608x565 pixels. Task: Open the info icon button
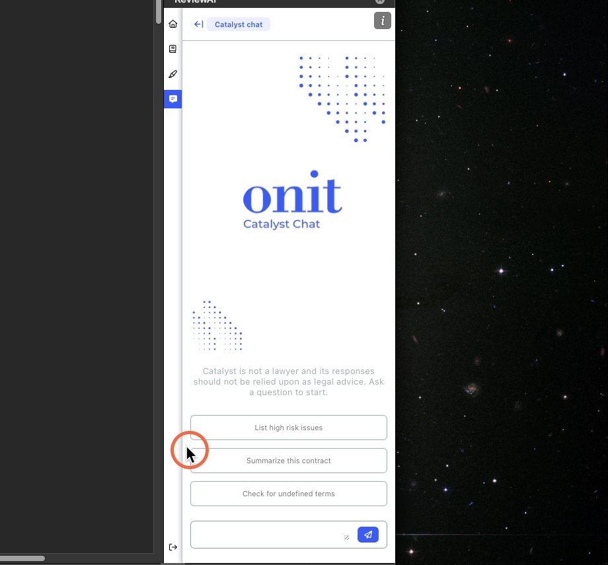click(383, 20)
